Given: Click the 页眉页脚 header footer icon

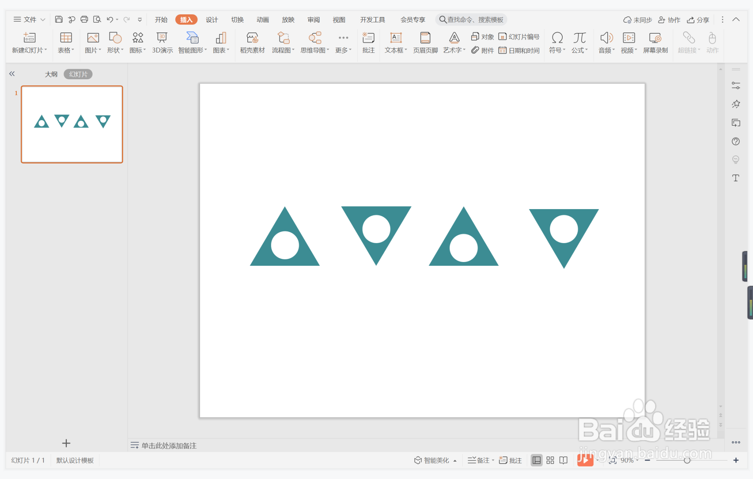Looking at the screenshot, I should tap(425, 42).
